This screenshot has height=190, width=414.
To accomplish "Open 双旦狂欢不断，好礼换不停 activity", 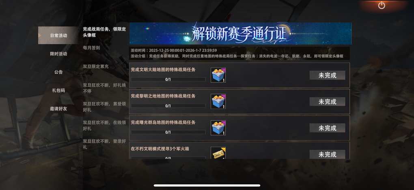I will (104, 88).
